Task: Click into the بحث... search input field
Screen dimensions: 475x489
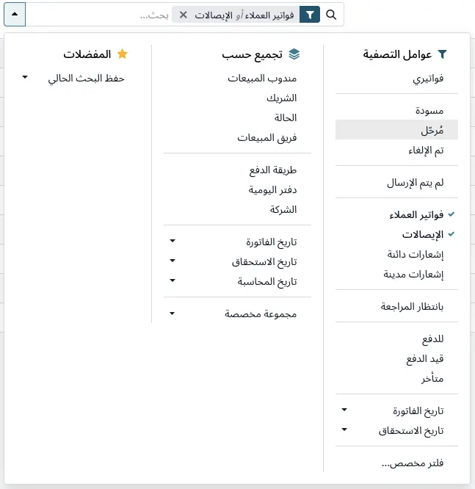Action: click(x=98, y=15)
